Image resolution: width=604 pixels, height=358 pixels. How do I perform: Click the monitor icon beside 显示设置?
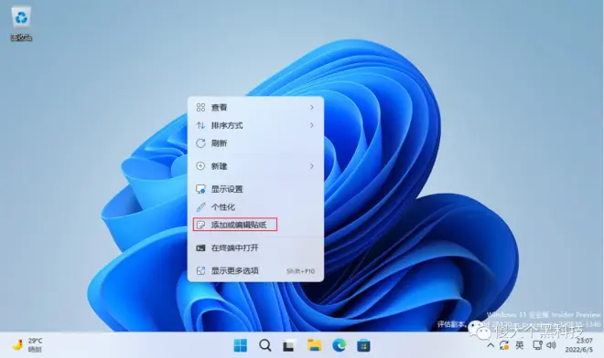click(x=200, y=189)
